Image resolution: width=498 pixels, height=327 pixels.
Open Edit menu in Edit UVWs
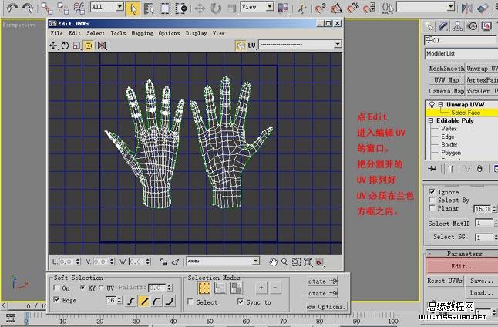75,33
